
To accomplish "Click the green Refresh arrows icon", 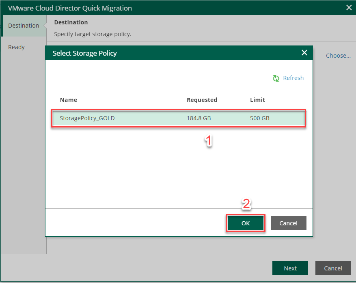I will [x=276, y=78].
